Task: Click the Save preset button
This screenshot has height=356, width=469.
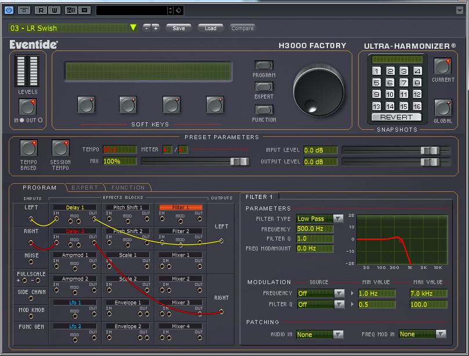Action: [179, 28]
